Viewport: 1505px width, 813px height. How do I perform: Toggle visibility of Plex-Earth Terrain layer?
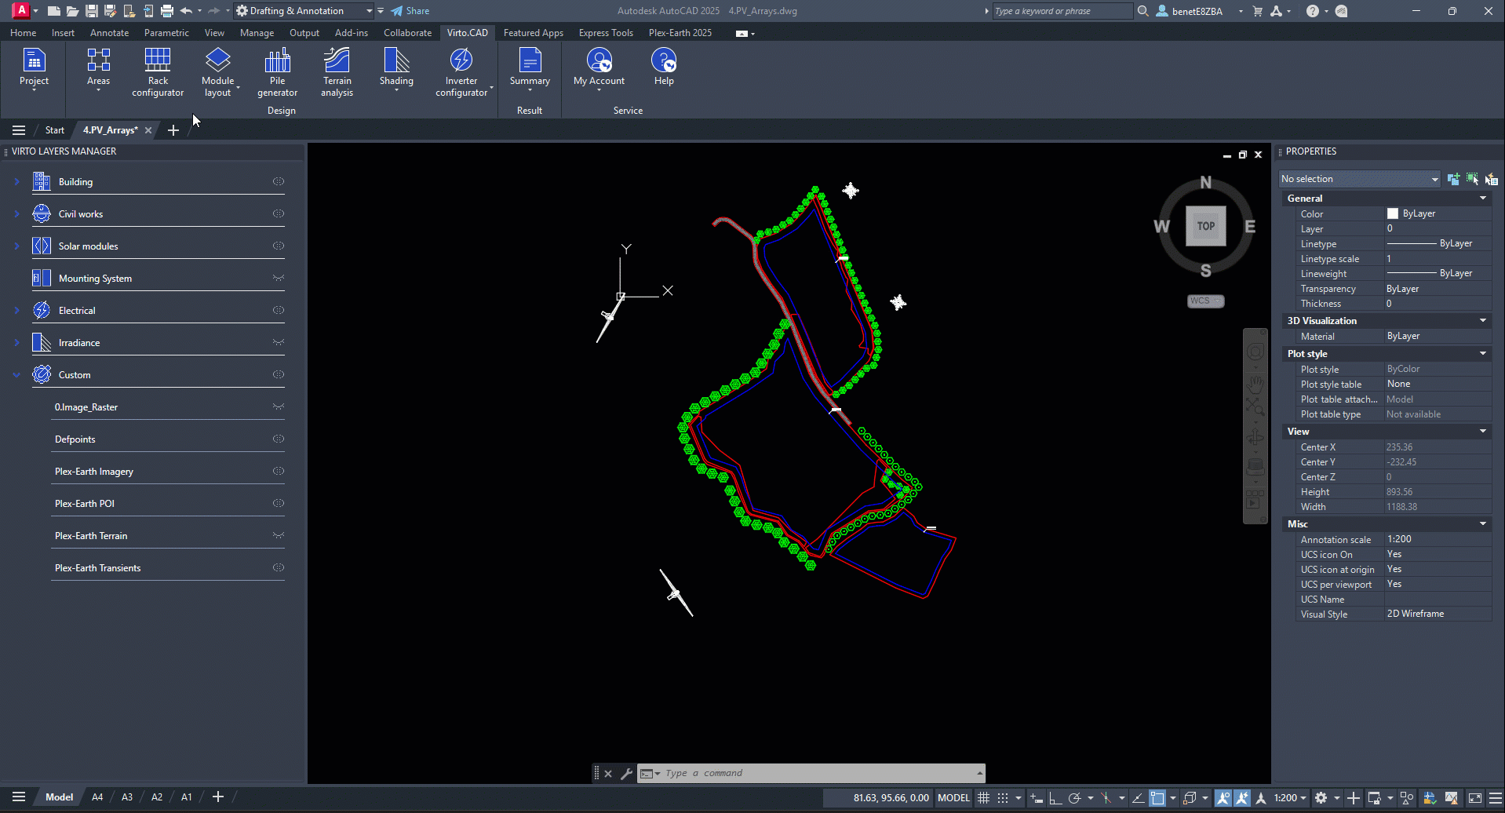[x=279, y=535]
